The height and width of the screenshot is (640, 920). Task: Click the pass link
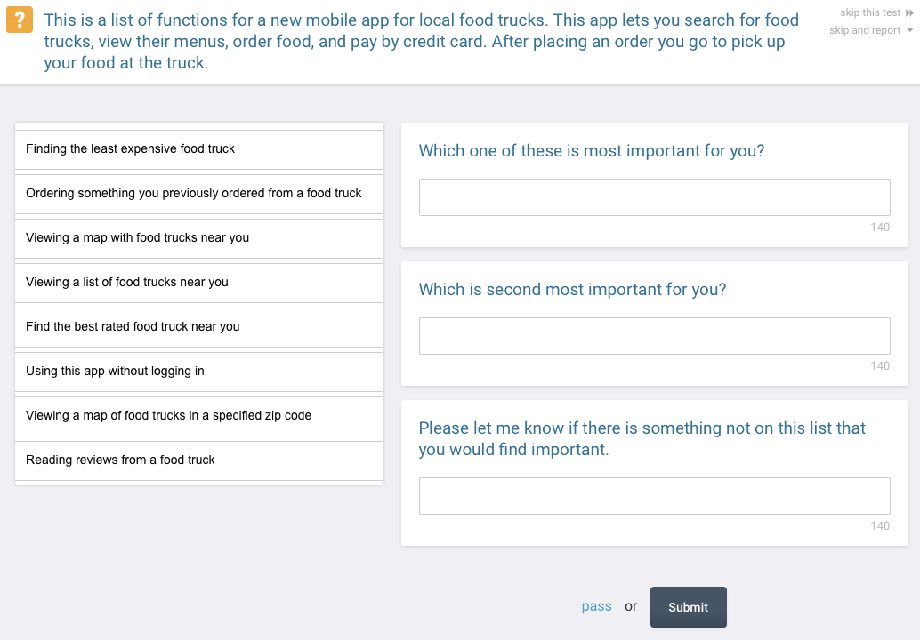click(596, 606)
